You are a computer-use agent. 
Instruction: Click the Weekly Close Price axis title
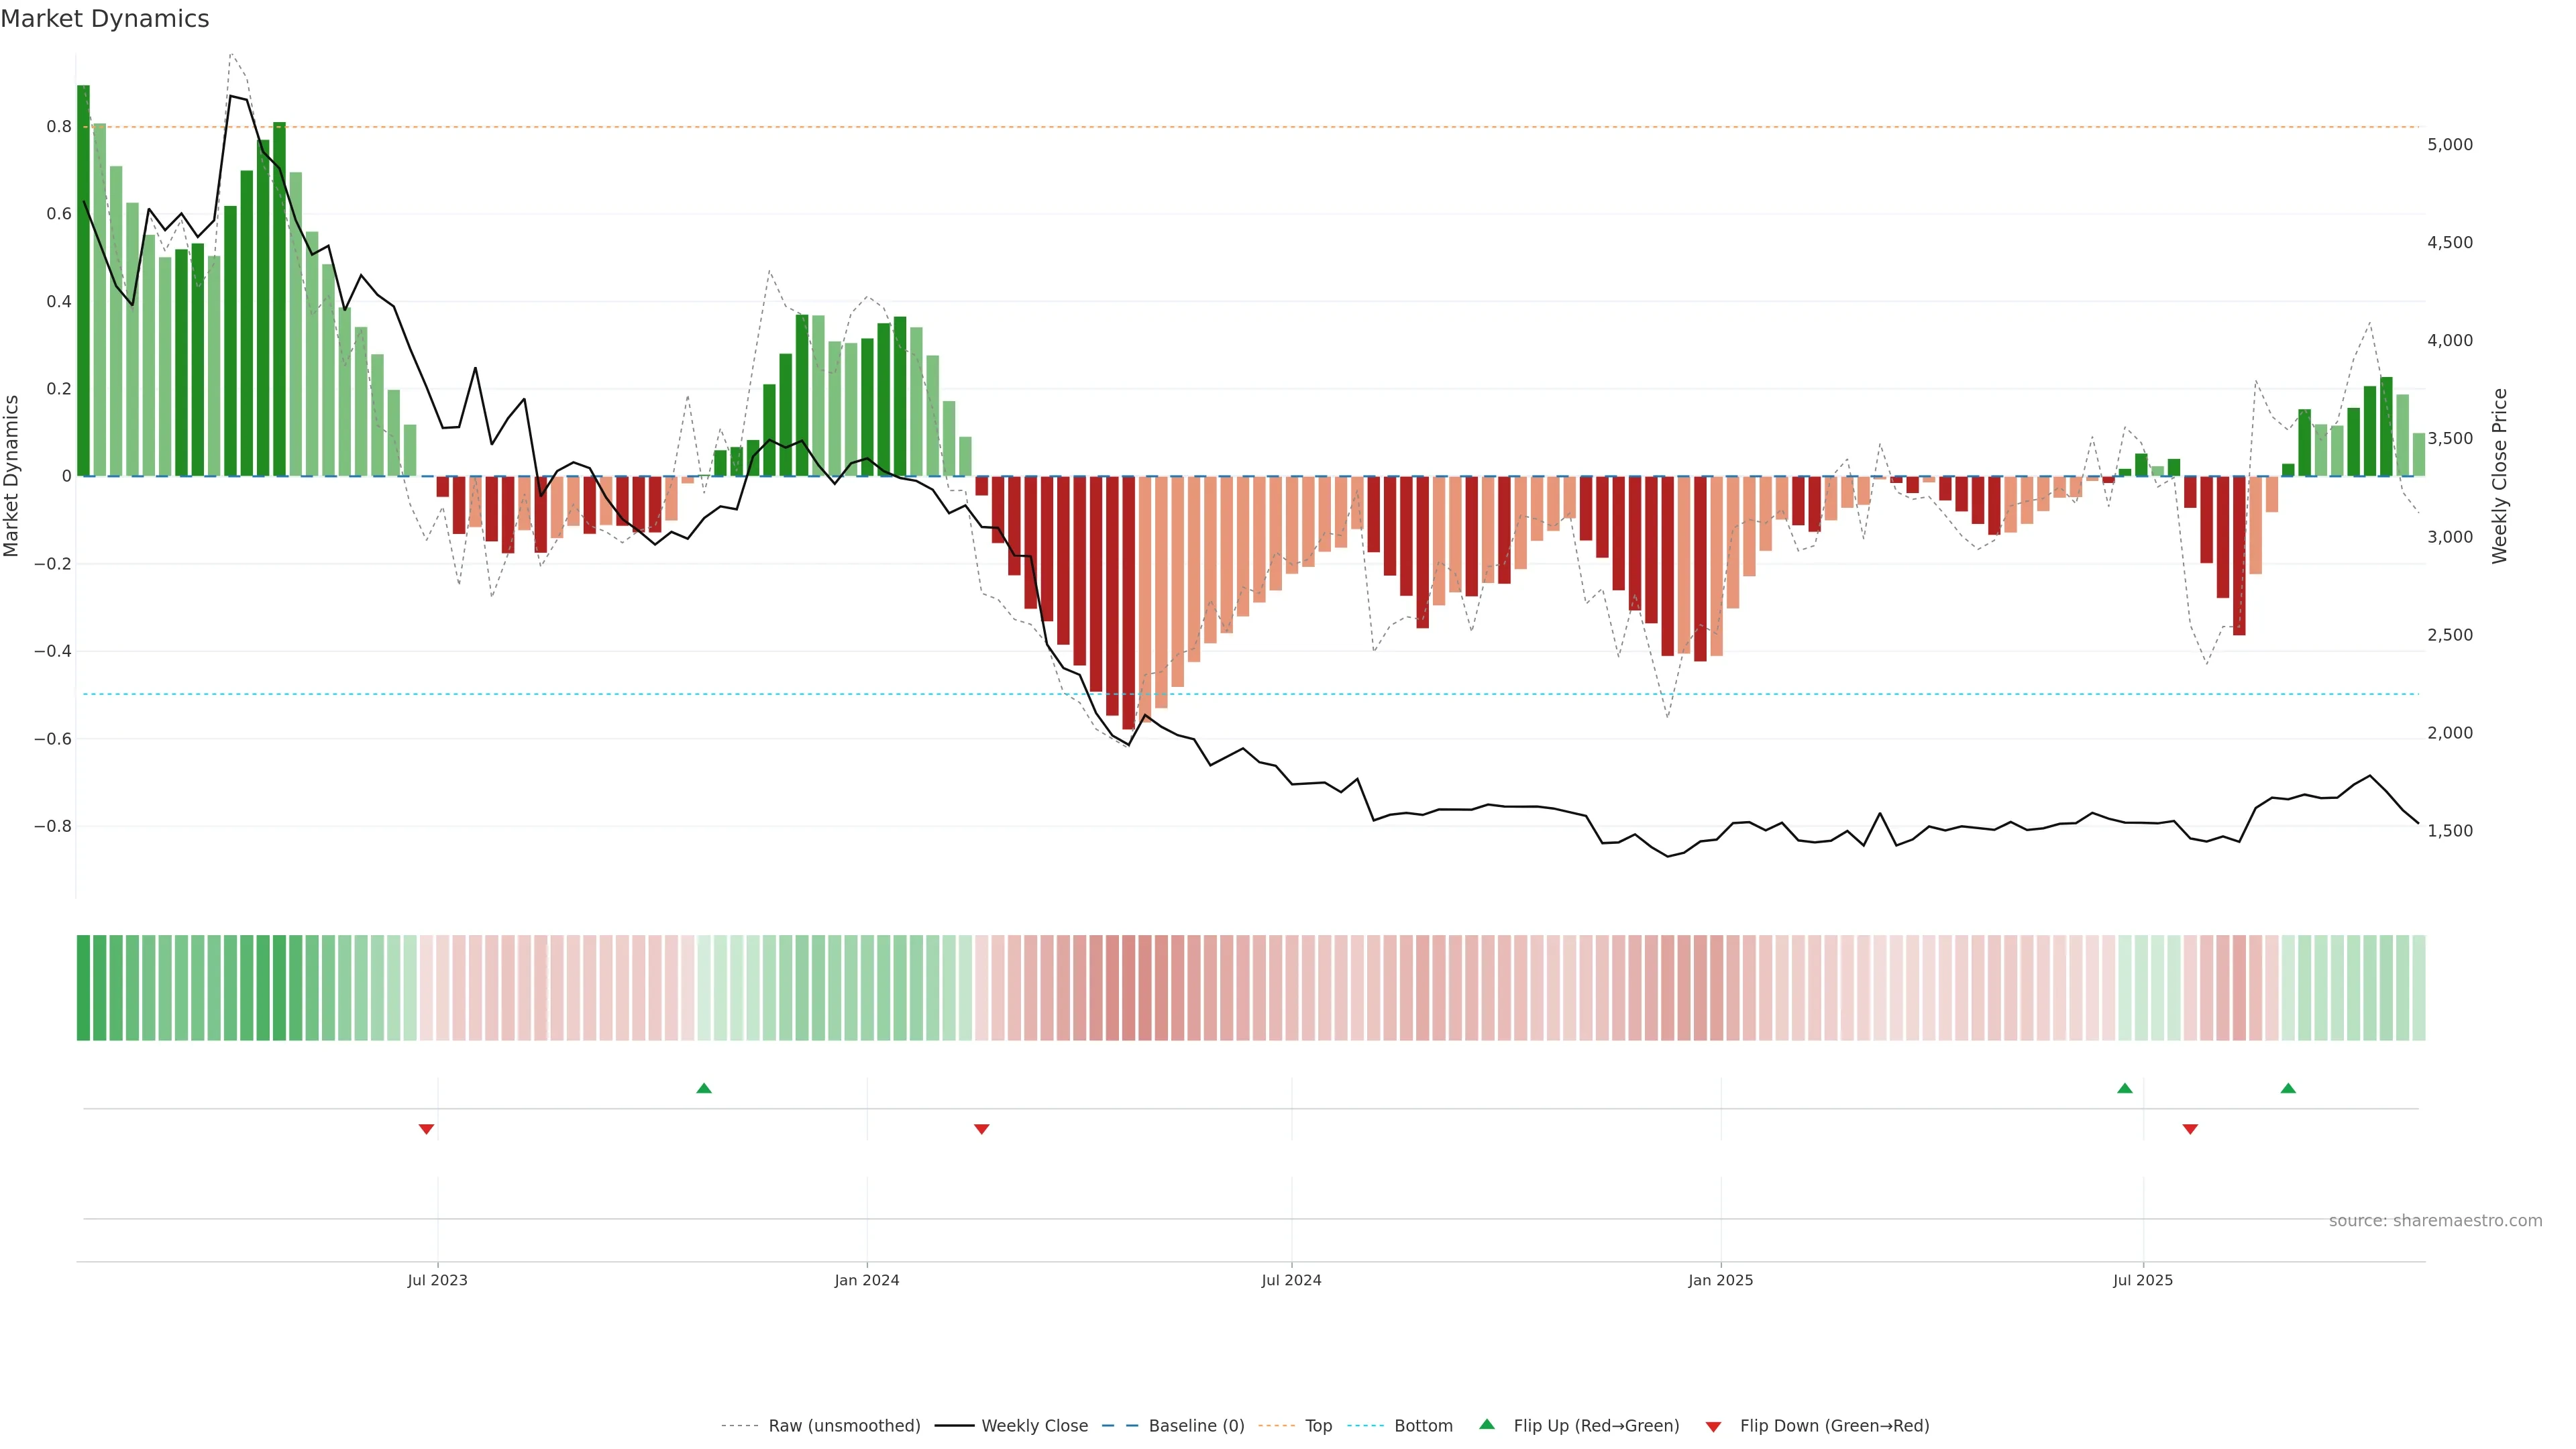coord(2499,476)
